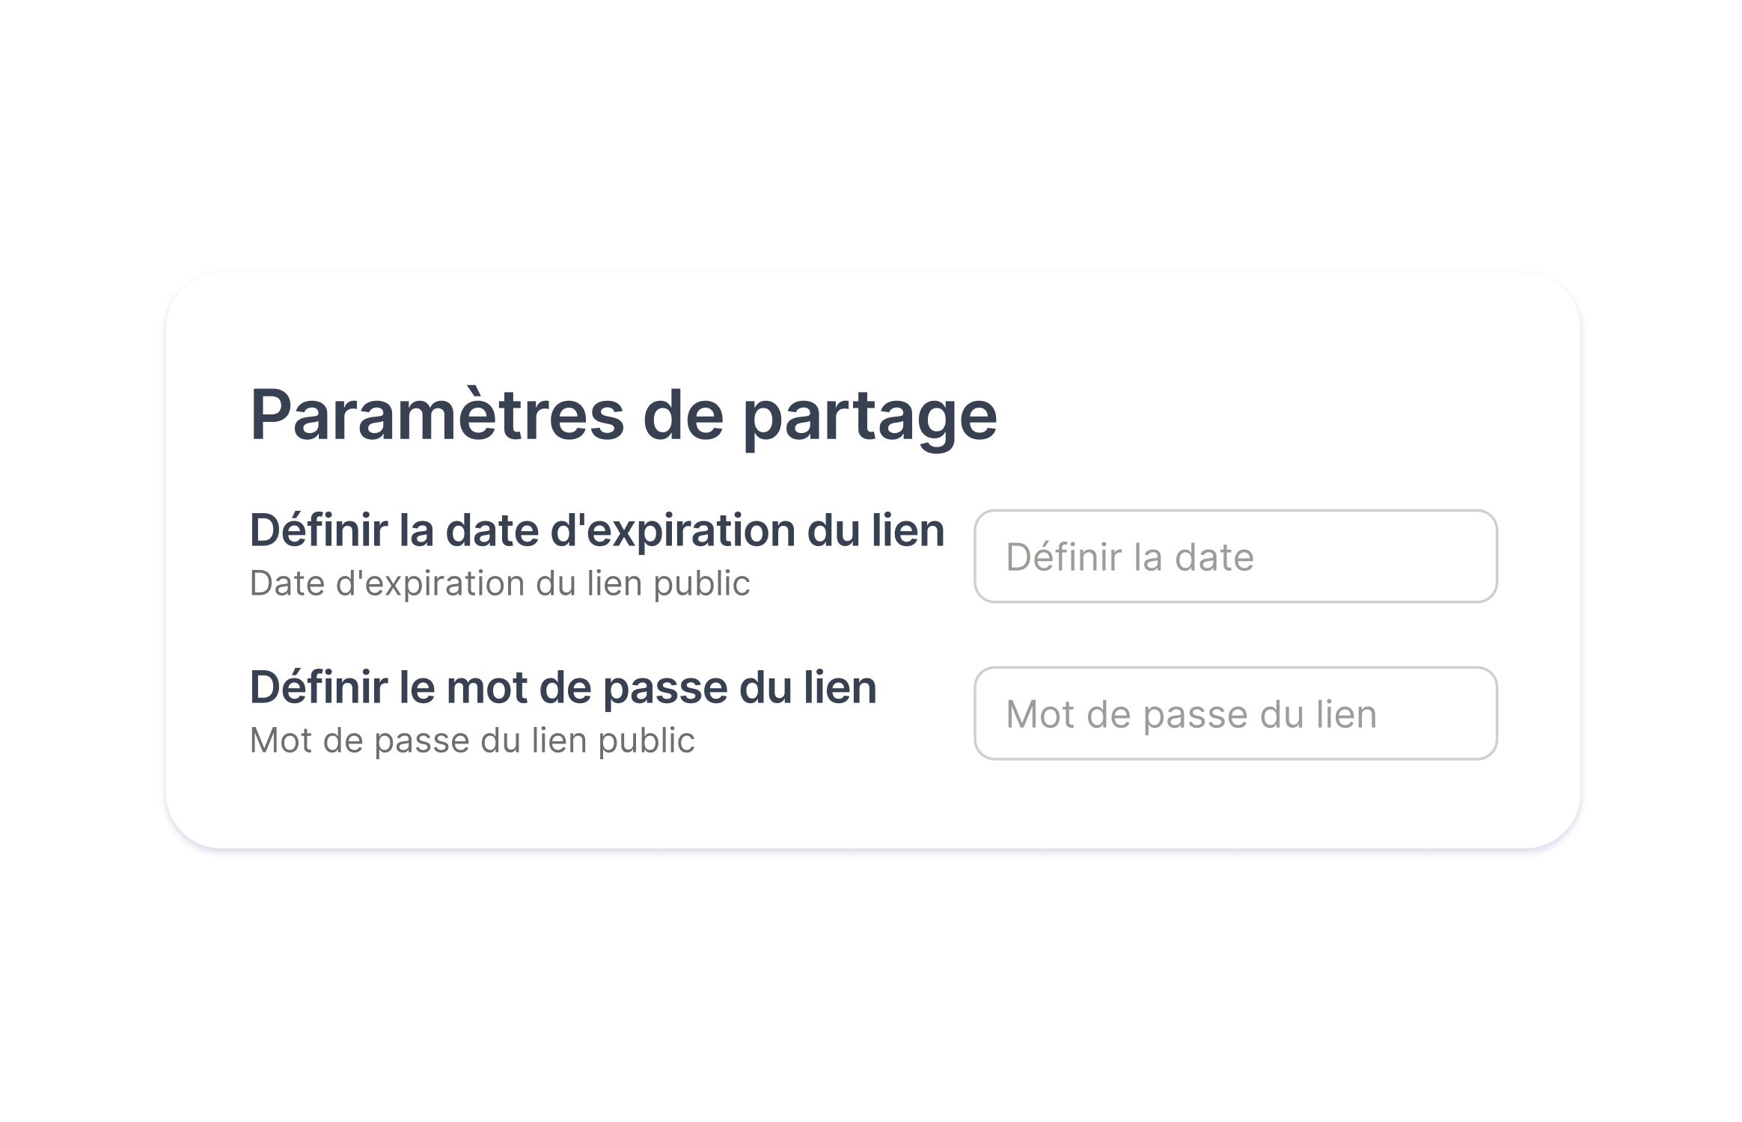Select the link password text box
The image size is (1742, 1122).
[x=1235, y=714]
